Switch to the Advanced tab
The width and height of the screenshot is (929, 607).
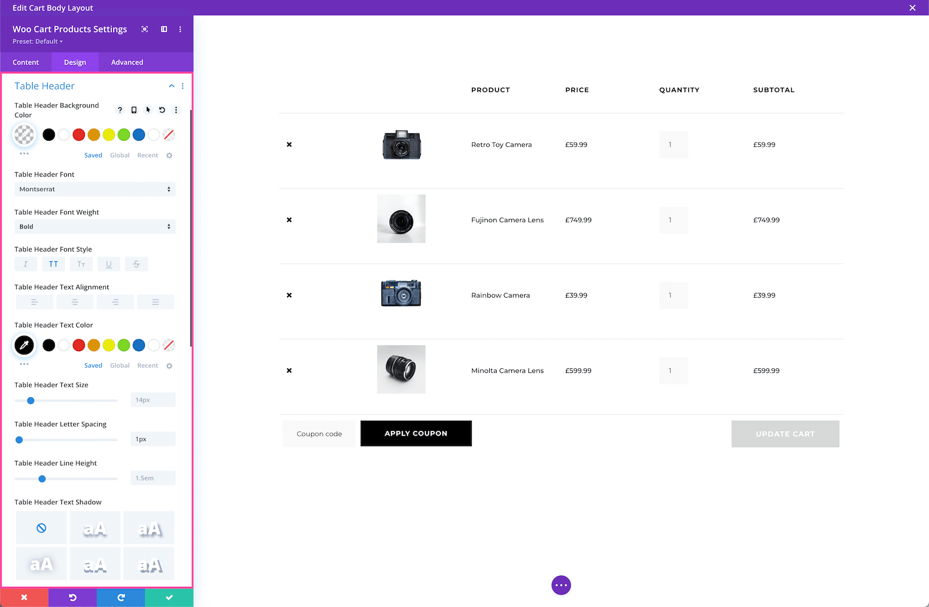(x=126, y=62)
